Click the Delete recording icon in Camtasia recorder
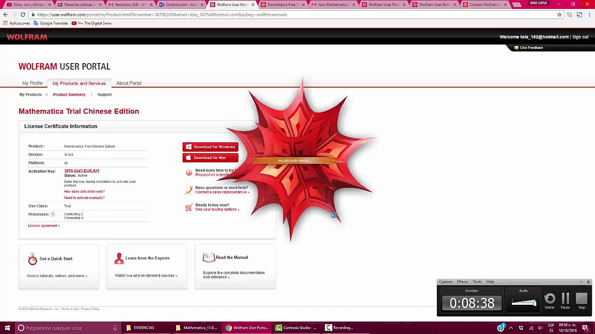Viewport: 595px width, 334px height. tap(549, 298)
